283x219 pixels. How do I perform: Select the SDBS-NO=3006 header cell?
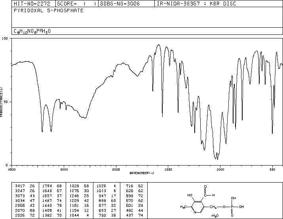[x=126, y=4]
